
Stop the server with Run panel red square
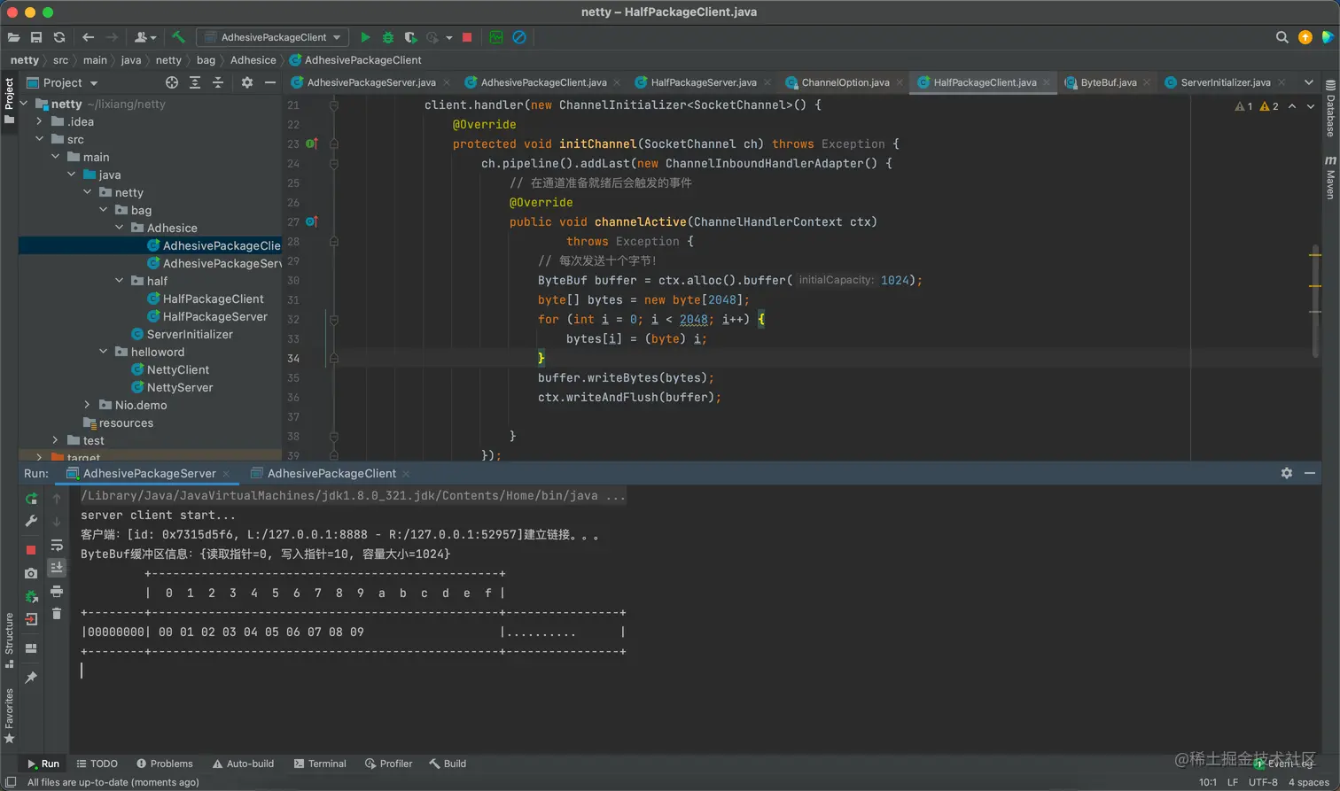pyautogui.click(x=31, y=550)
